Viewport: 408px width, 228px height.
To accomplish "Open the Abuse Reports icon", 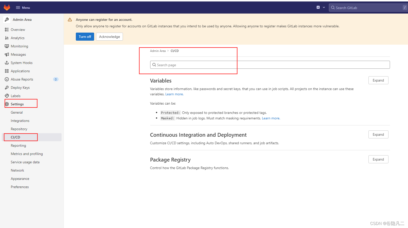I will pyautogui.click(x=7, y=79).
